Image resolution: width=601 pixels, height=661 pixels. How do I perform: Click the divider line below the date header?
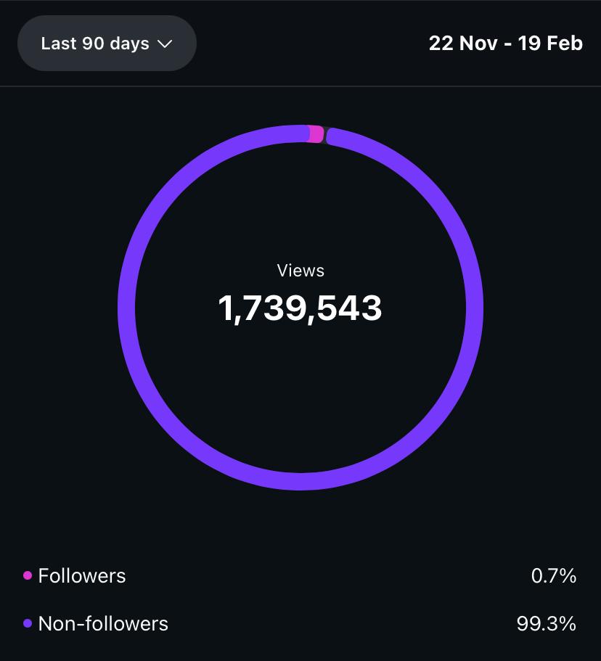pyautogui.click(x=300, y=86)
